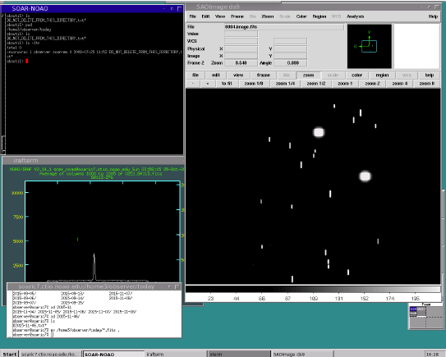Open the Color menu in ds9 menubar
The height and width of the screenshot is (357, 446).
pos(301,16)
